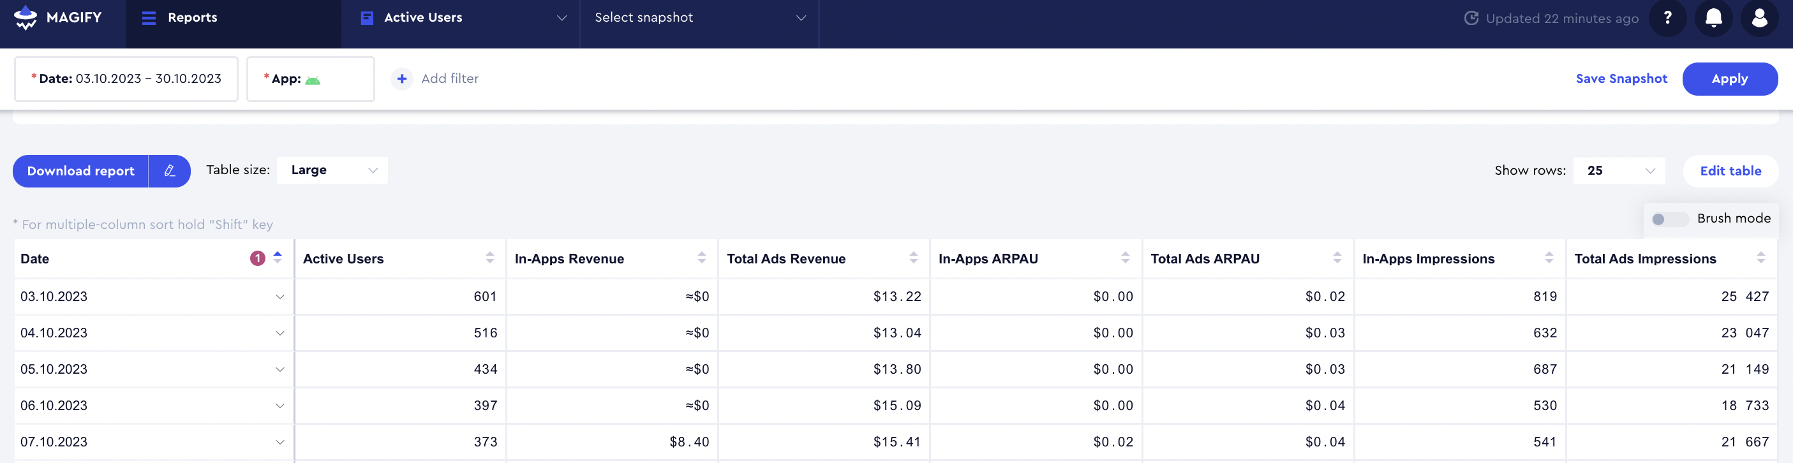Click the refresh icon beside Updated text
This screenshot has width=1793, height=463.
(1471, 18)
